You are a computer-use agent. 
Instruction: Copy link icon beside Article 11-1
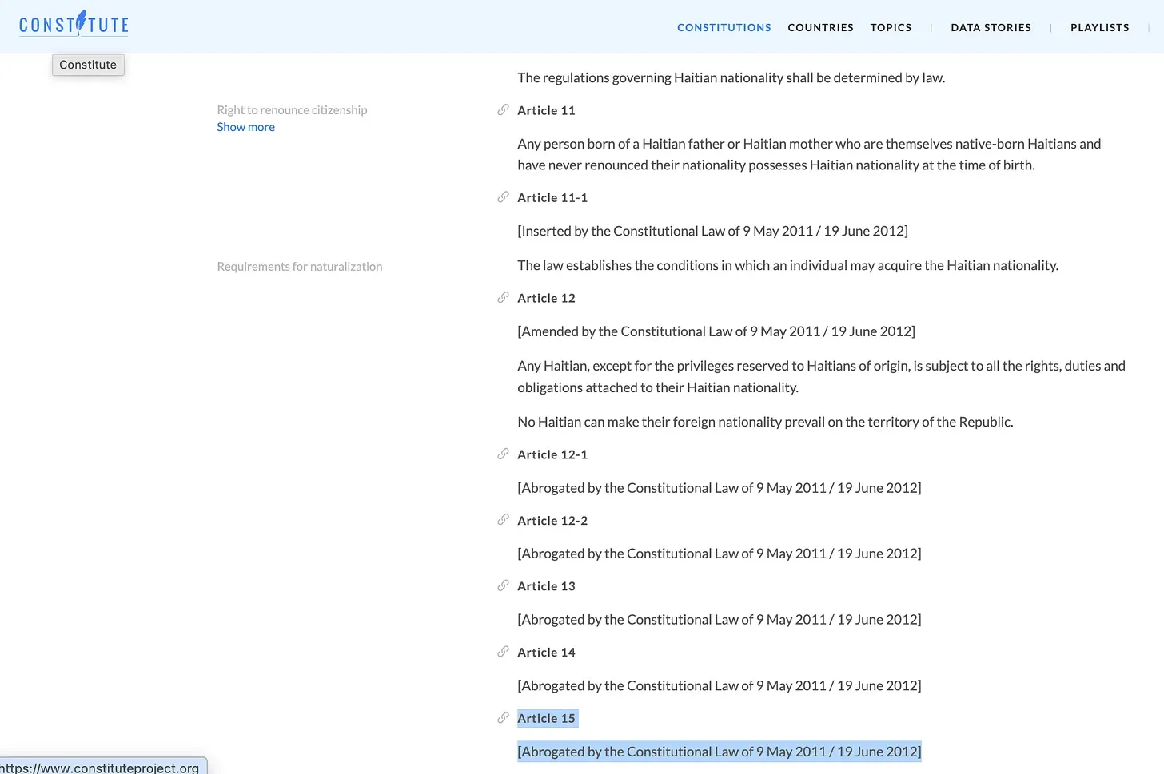coord(503,197)
